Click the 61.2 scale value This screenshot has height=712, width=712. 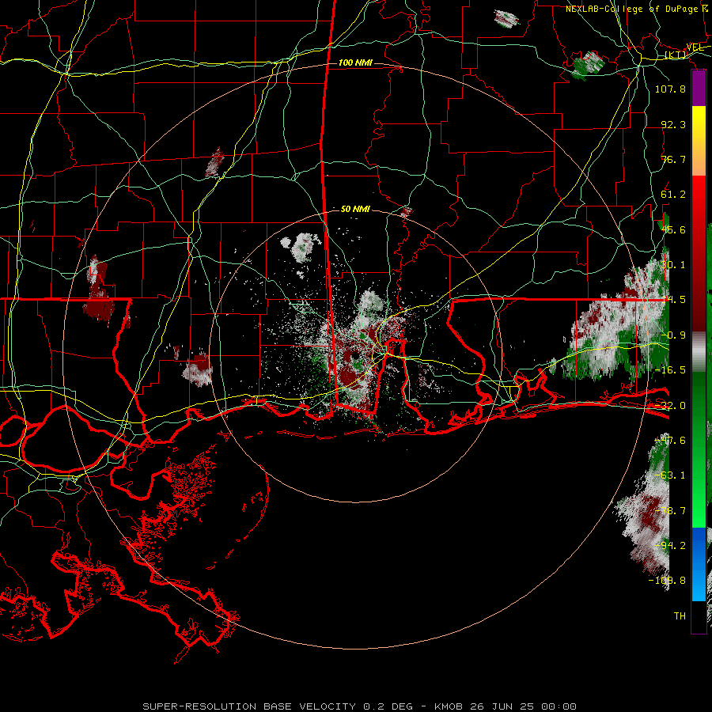pyautogui.click(x=673, y=195)
